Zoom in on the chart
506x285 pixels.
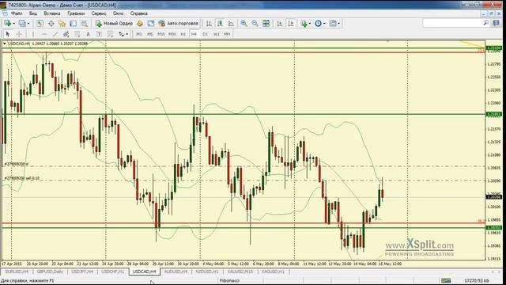pos(244,23)
